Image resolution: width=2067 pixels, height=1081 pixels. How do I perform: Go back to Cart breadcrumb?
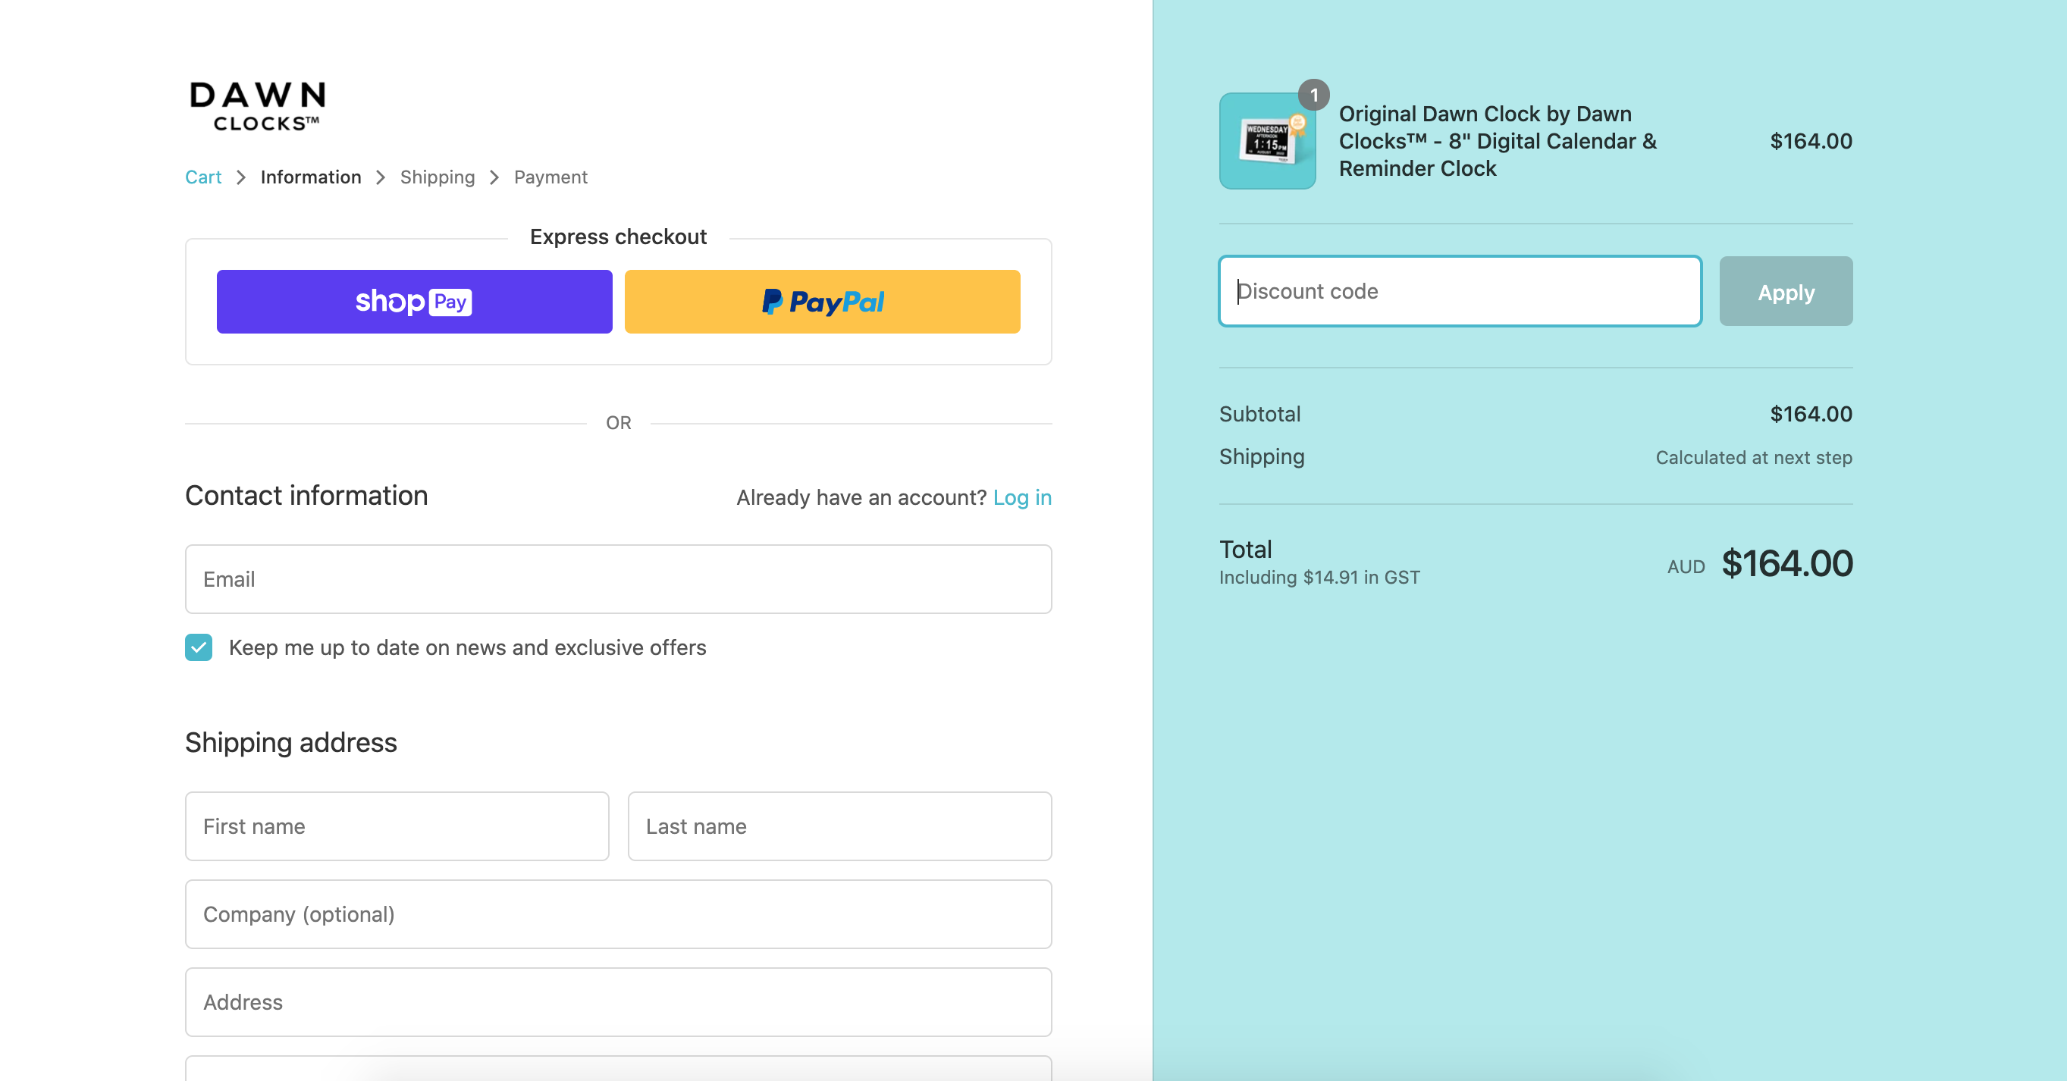click(x=203, y=177)
